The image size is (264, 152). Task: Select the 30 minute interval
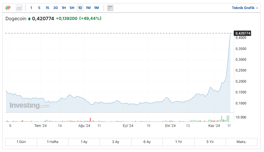(x=55, y=8)
